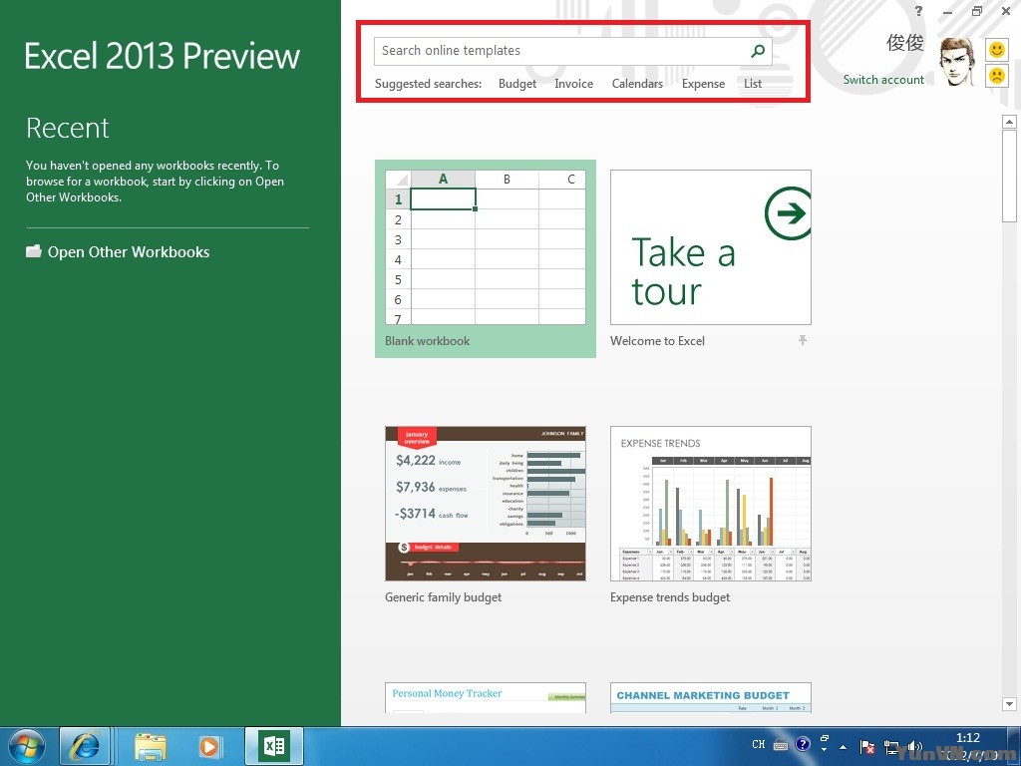Click the Expense trends budget caption
The height and width of the screenshot is (766, 1021).
[669, 597]
